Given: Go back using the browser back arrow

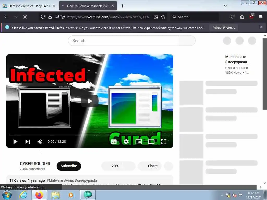Looking at the screenshot, I should click(x=6, y=17).
